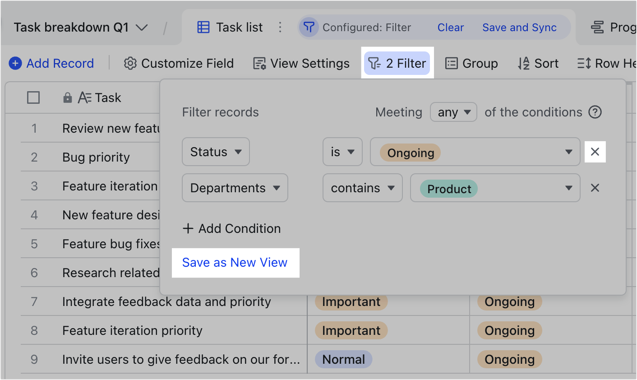Expand the 'contains' operator dropdown

(362, 188)
